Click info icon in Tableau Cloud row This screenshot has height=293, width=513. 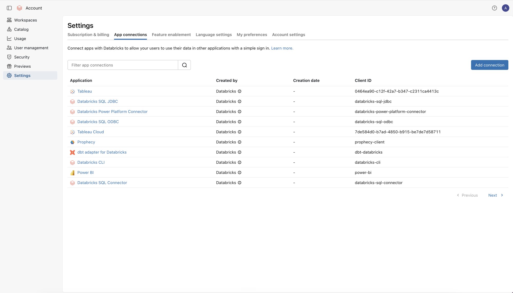click(x=240, y=132)
